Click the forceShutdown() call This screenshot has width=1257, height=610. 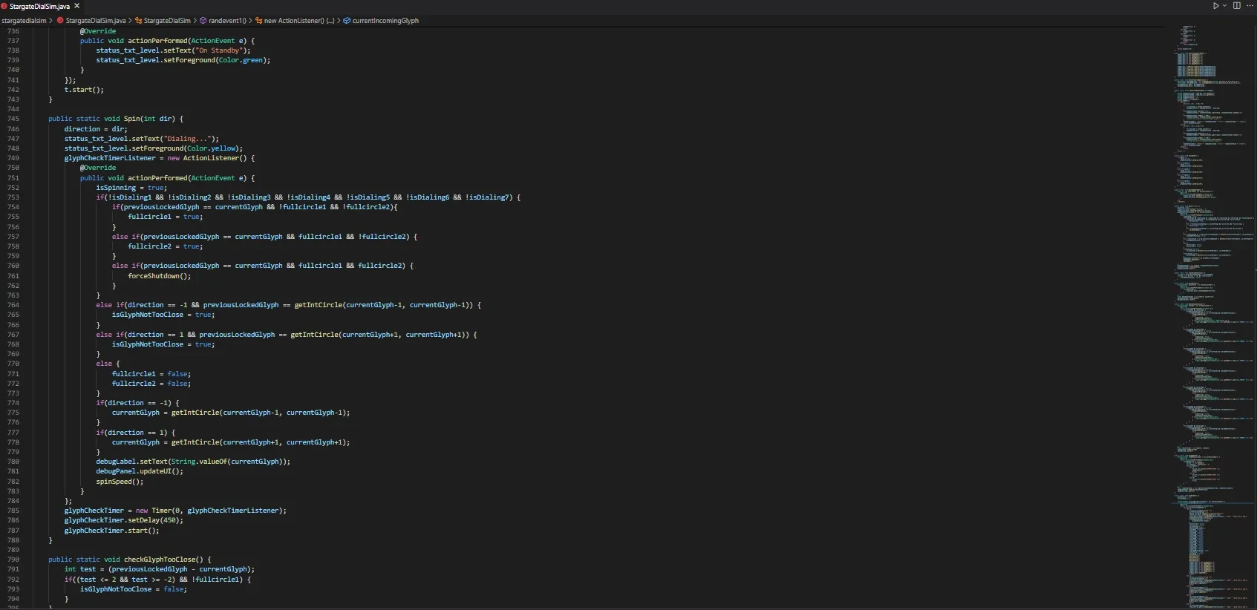coord(159,276)
